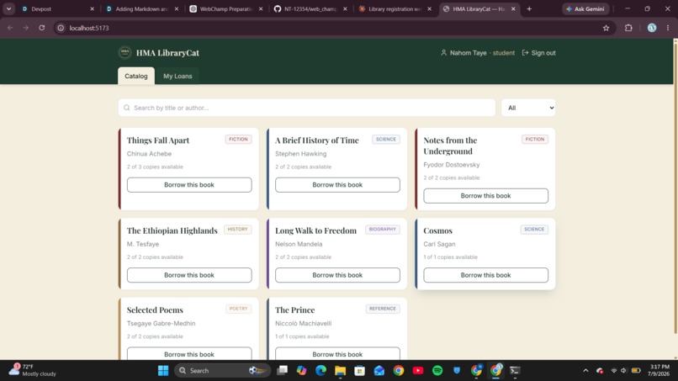Open the Windows Start menu
Viewport: 678px width, 381px height.
click(163, 371)
